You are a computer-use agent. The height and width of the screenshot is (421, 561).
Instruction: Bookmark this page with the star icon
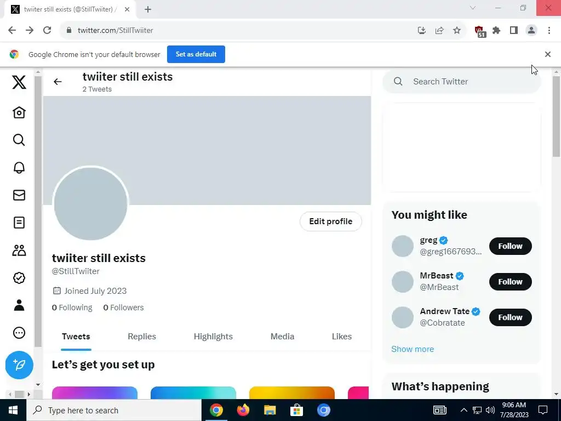point(457,31)
